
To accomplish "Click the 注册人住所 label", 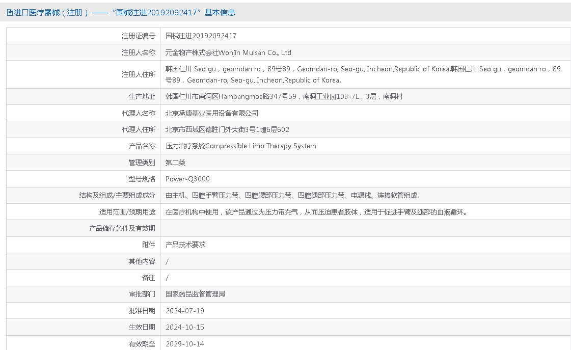I will point(139,74).
